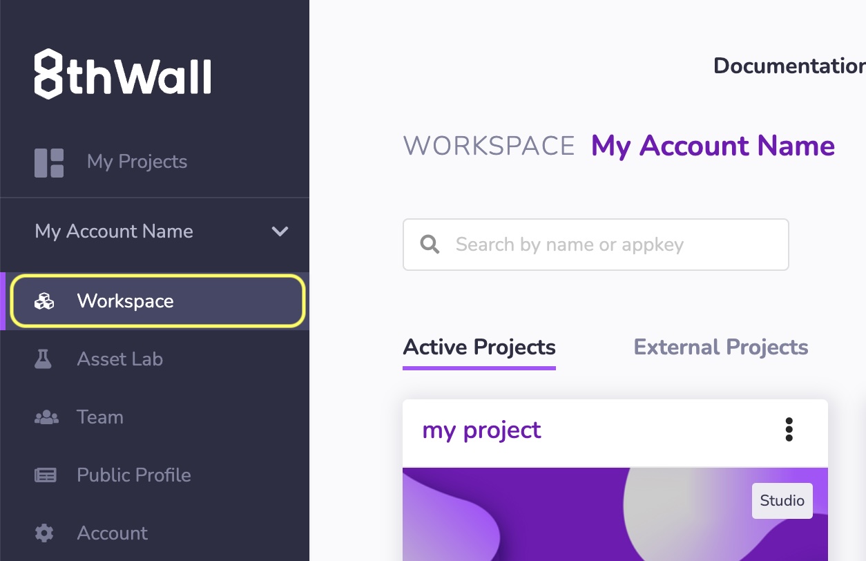Click the search magnifier icon

(x=430, y=244)
